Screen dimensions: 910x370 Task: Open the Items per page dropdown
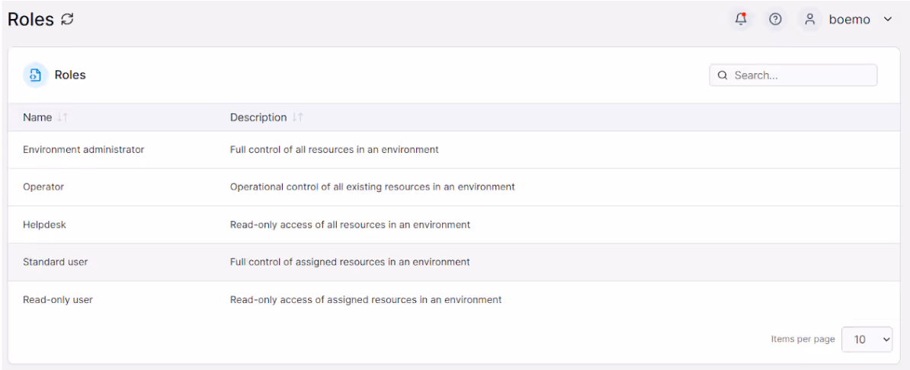[x=867, y=340]
